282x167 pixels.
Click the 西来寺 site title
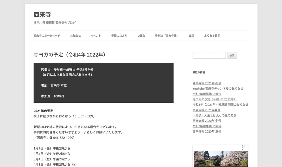click(42, 15)
